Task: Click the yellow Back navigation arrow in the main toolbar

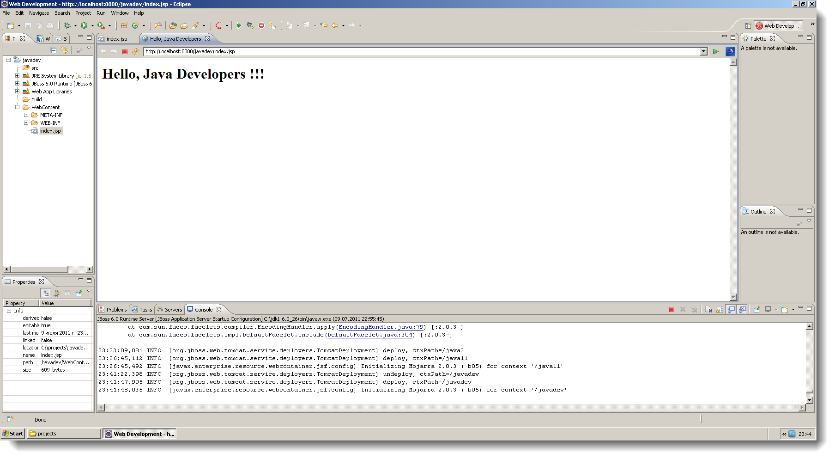Action: [335, 25]
